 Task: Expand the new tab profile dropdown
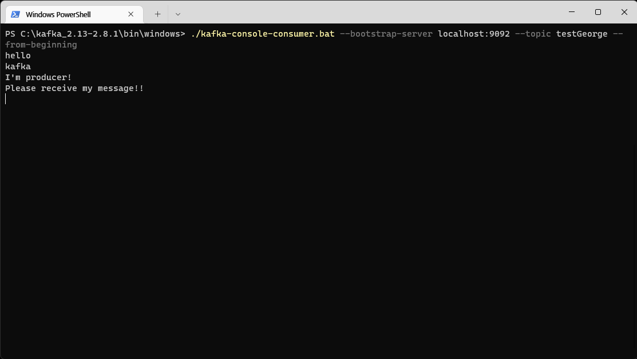coord(177,14)
